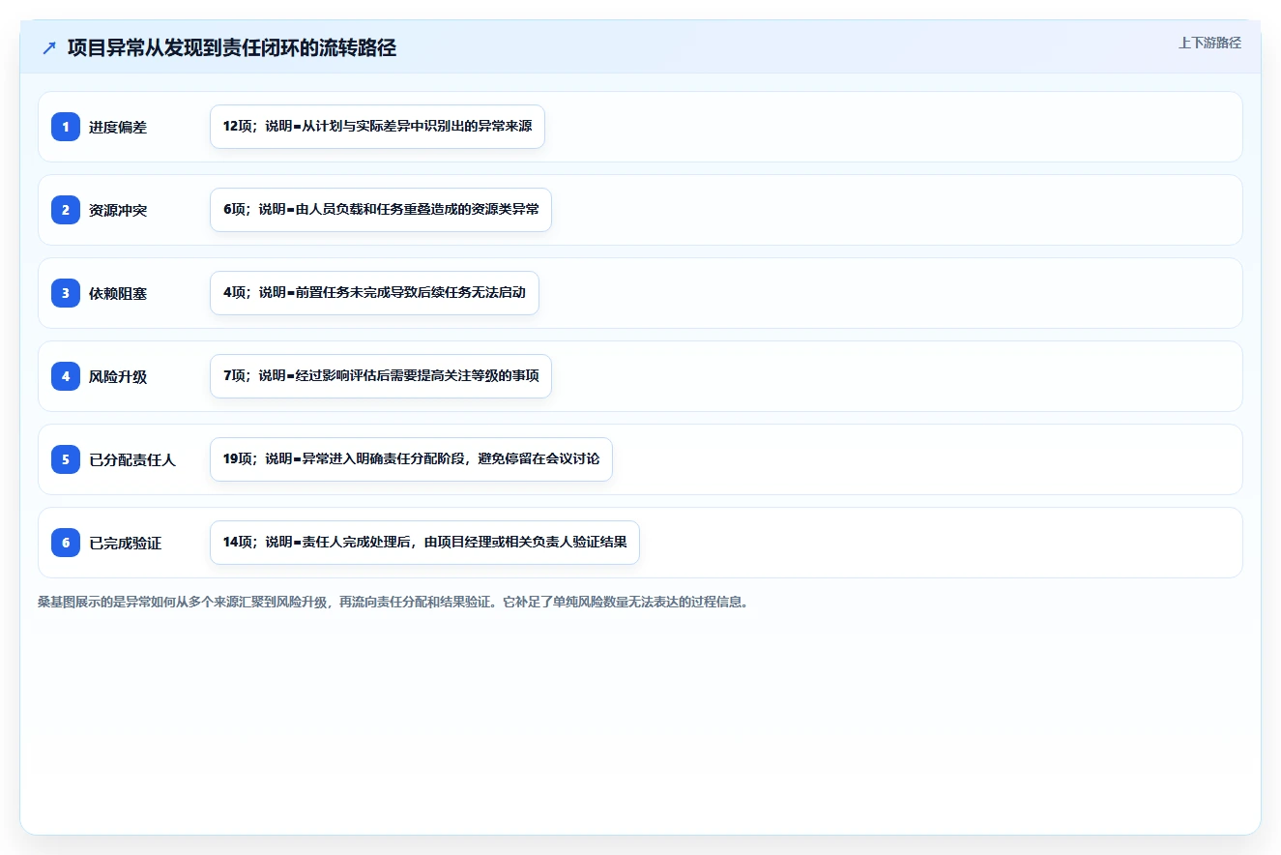The width and height of the screenshot is (1281, 855).
Task: Click the 已分配责任人 row label
Action: coord(132,459)
